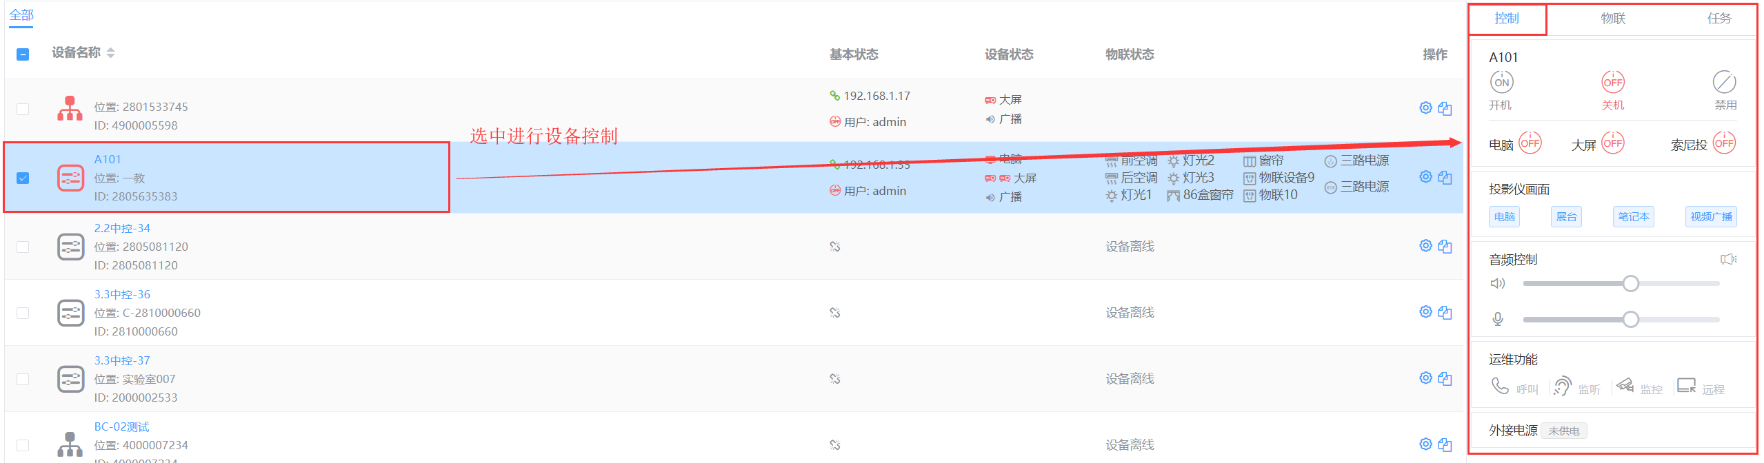
Task: Uncheck the A101 device checkbox
Action: (23, 178)
